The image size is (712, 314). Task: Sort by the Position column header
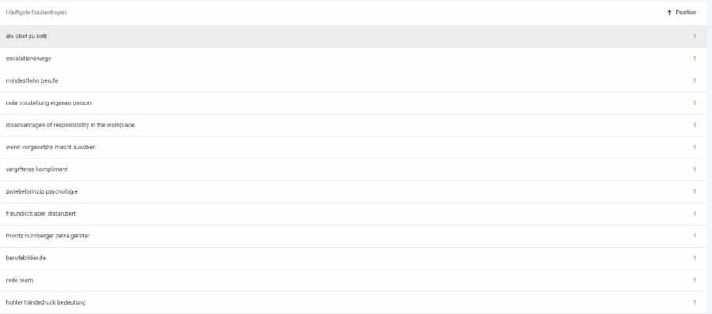685,12
